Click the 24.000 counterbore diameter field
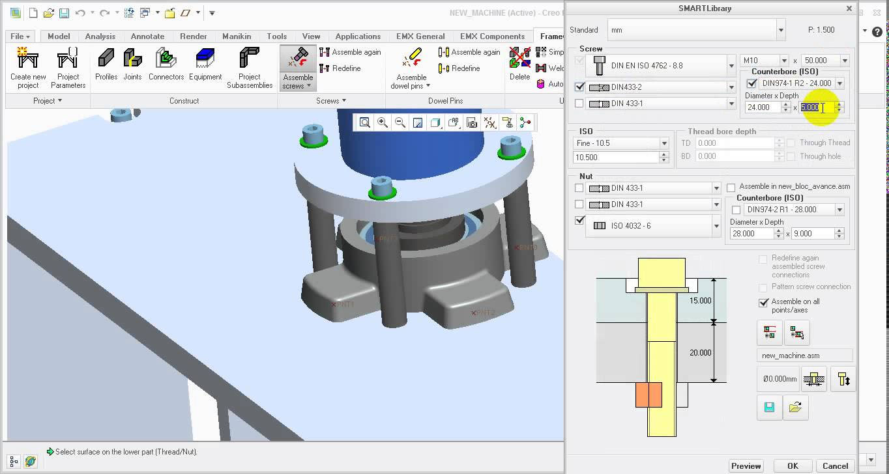 763,107
